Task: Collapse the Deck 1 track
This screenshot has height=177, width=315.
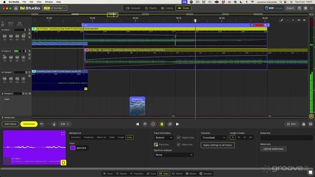Action: (x=2, y=30)
